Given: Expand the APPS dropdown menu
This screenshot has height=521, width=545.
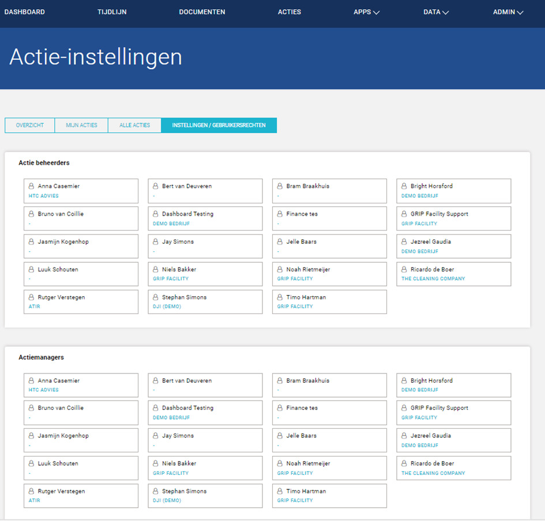Looking at the screenshot, I should click(366, 12).
